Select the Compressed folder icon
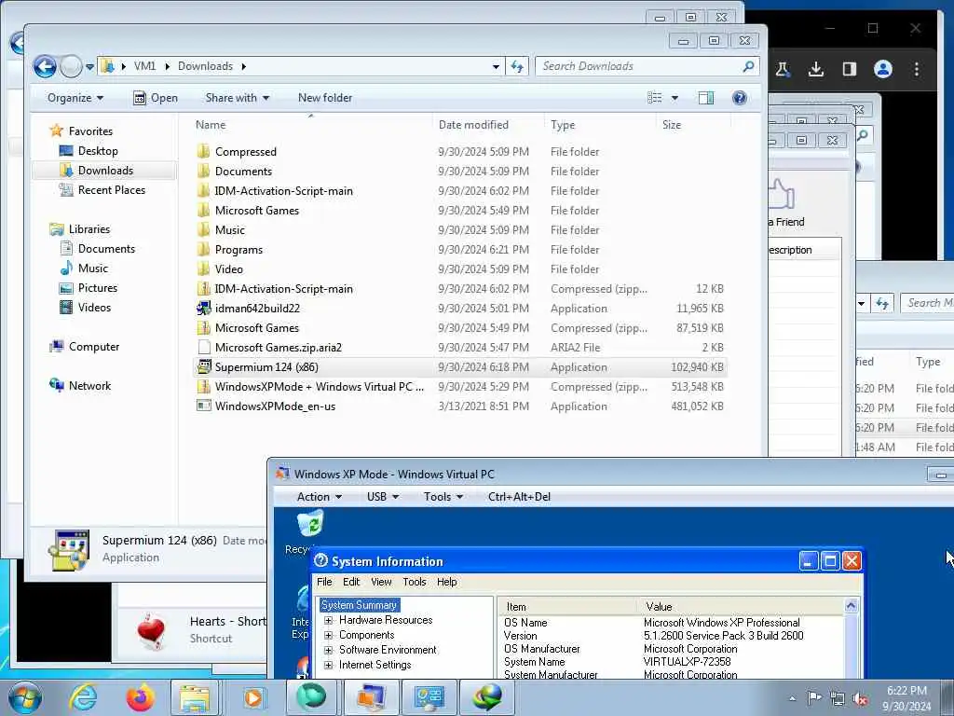 pyautogui.click(x=204, y=152)
